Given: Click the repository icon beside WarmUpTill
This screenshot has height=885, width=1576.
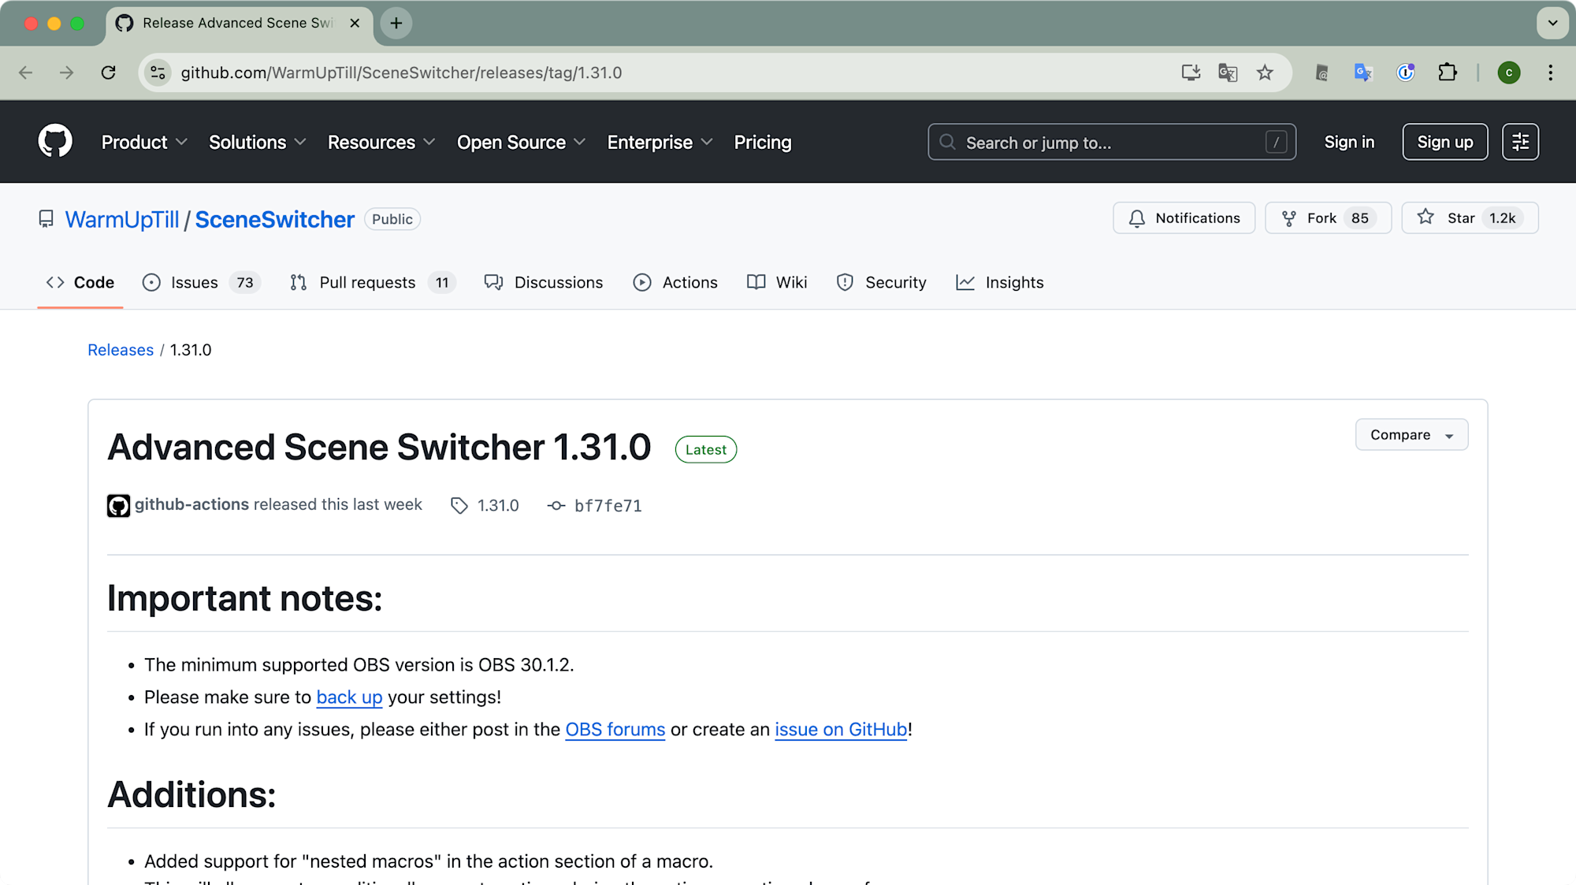Looking at the screenshot, I should 46,219.
